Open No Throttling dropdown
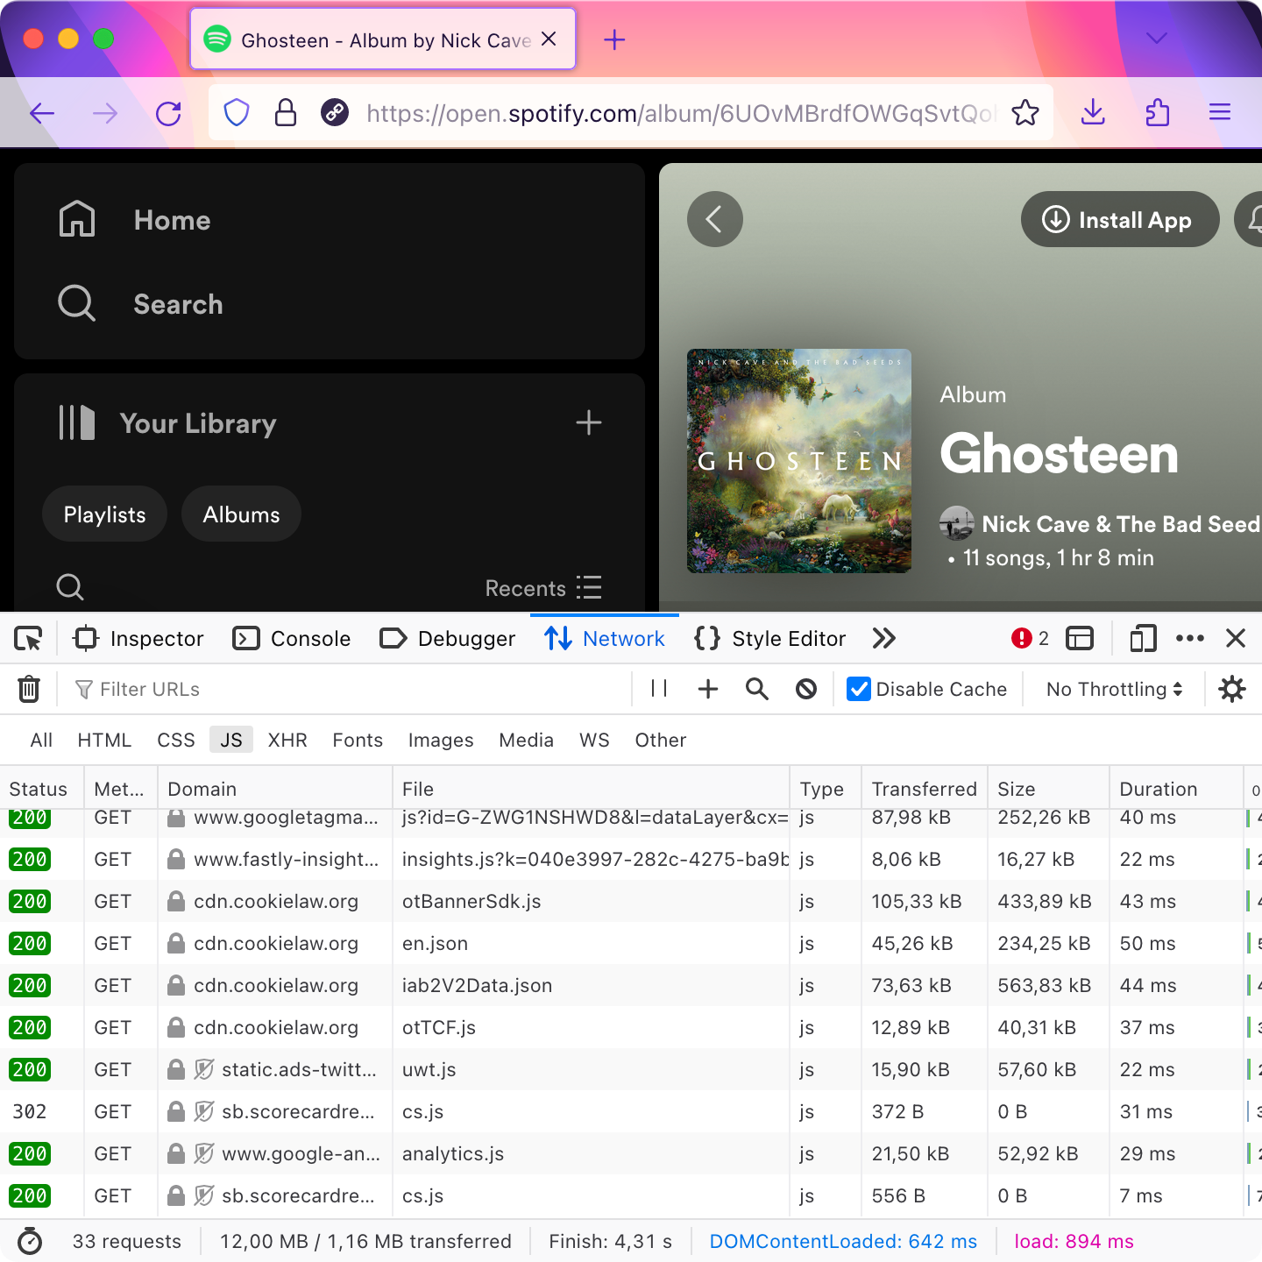Viewport: 1262px width, 1262px height. [x=1114, y=690]
